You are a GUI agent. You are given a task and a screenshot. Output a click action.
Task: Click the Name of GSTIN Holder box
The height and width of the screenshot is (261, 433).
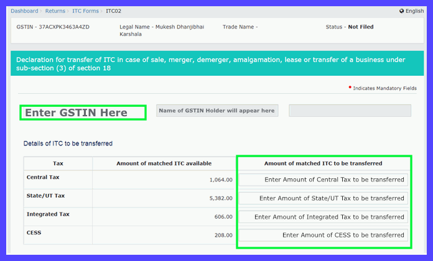click(216, 111)
